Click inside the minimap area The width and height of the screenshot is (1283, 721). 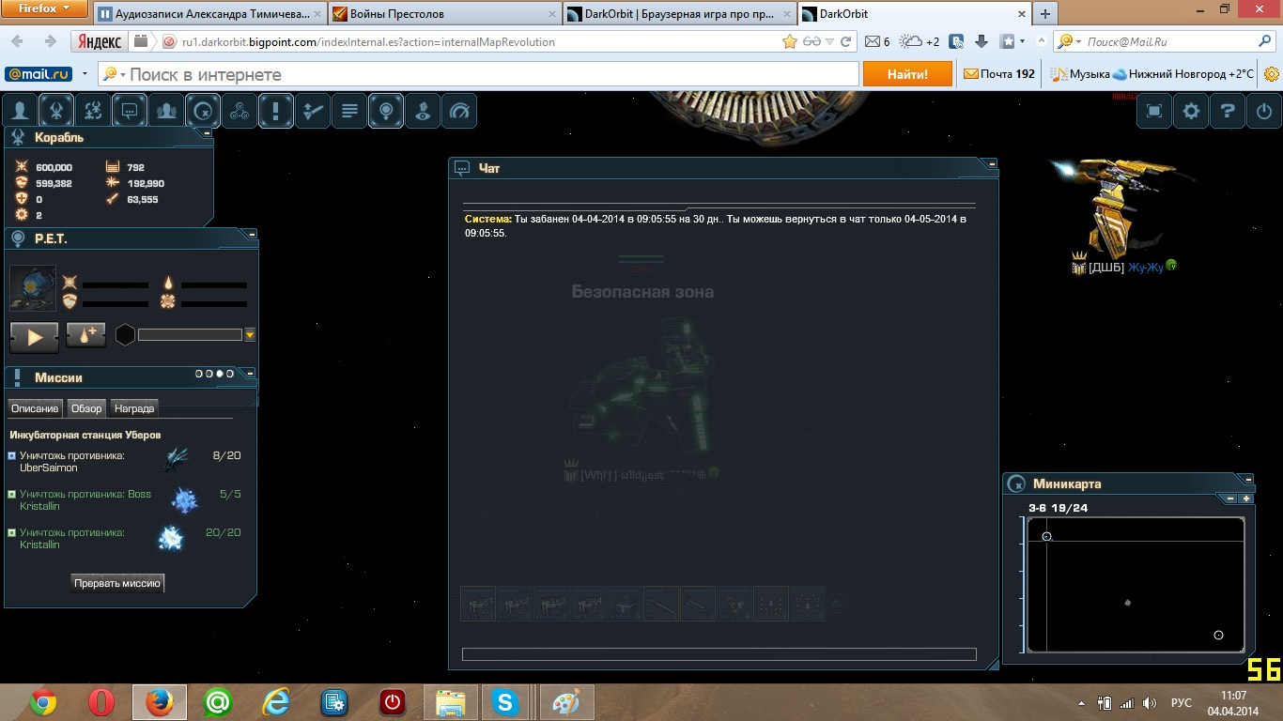1136,585
